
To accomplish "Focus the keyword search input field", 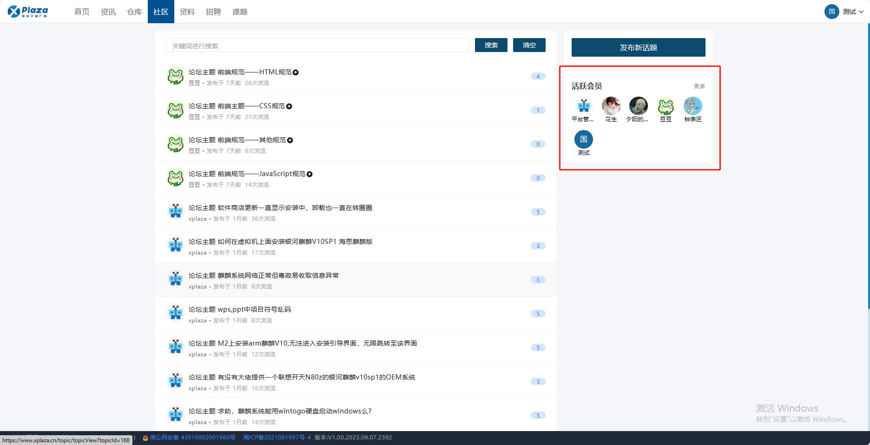I will pos(317,46).
